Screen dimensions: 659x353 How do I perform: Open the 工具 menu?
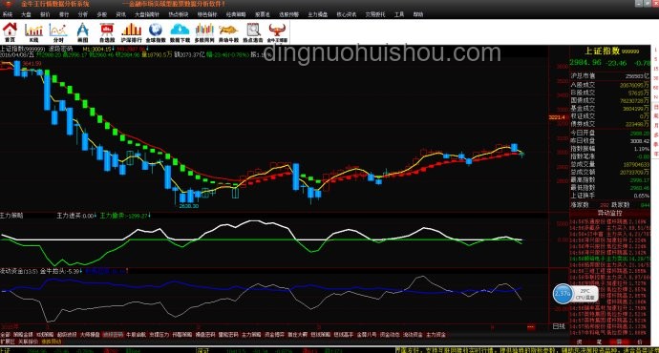(399, 14)
